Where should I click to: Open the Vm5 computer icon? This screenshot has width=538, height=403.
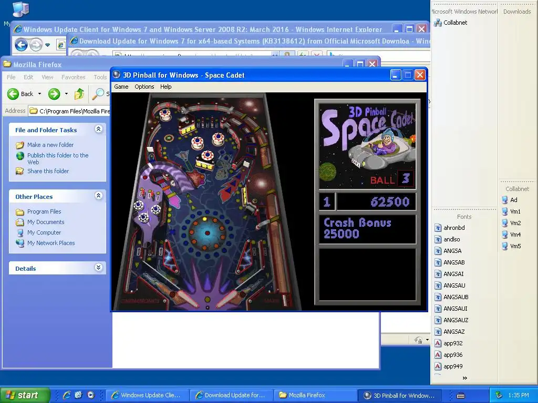click(x=505, y=246)
